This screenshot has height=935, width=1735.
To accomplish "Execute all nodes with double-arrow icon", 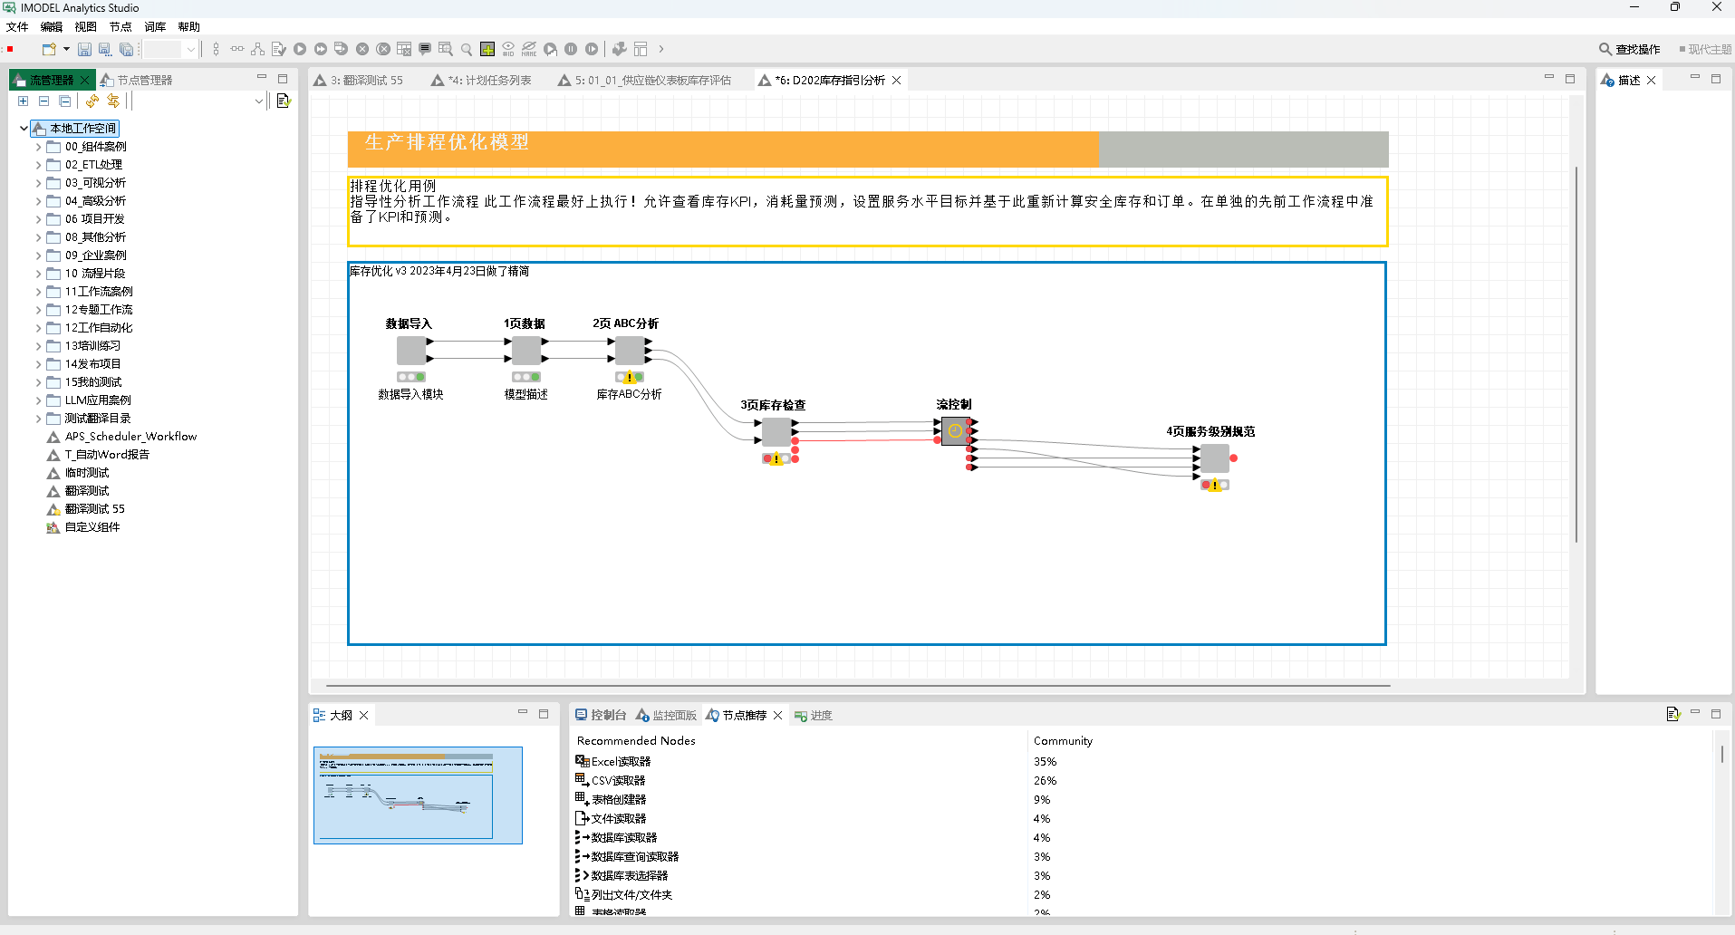I will click(321, 49).
